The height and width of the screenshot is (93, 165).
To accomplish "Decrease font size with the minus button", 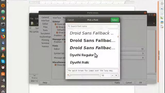I will tap(112, 75).
